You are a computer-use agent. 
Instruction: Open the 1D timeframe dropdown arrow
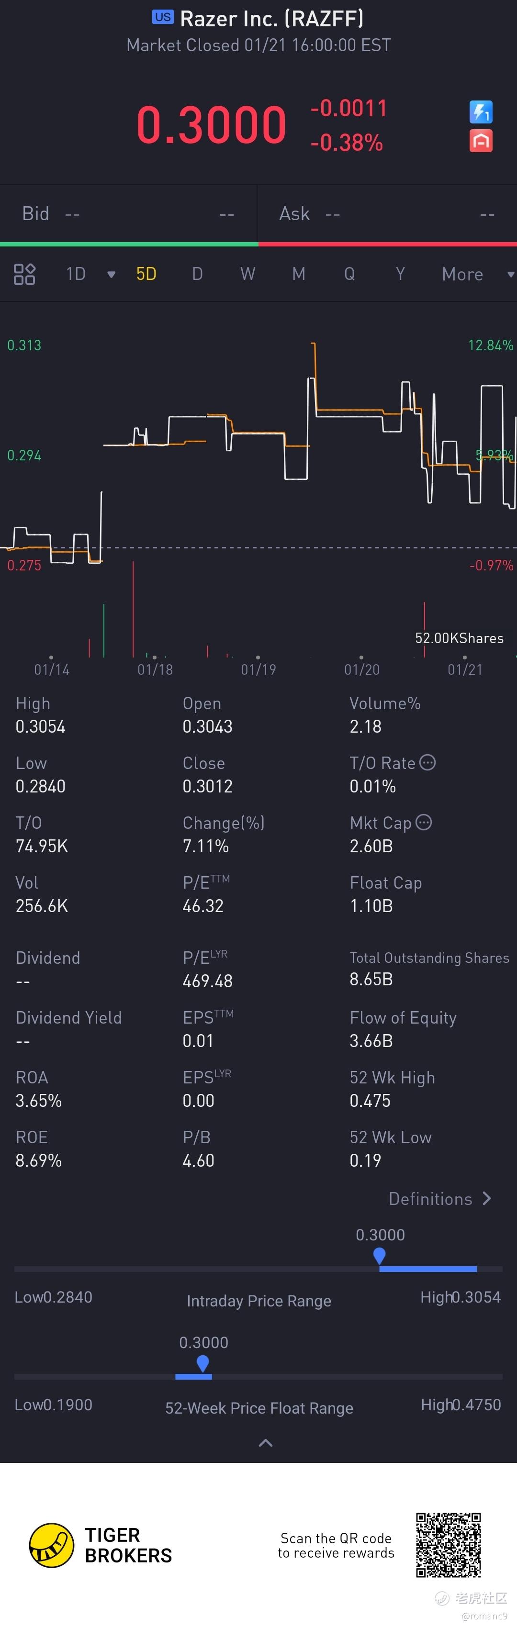[111, 274]
